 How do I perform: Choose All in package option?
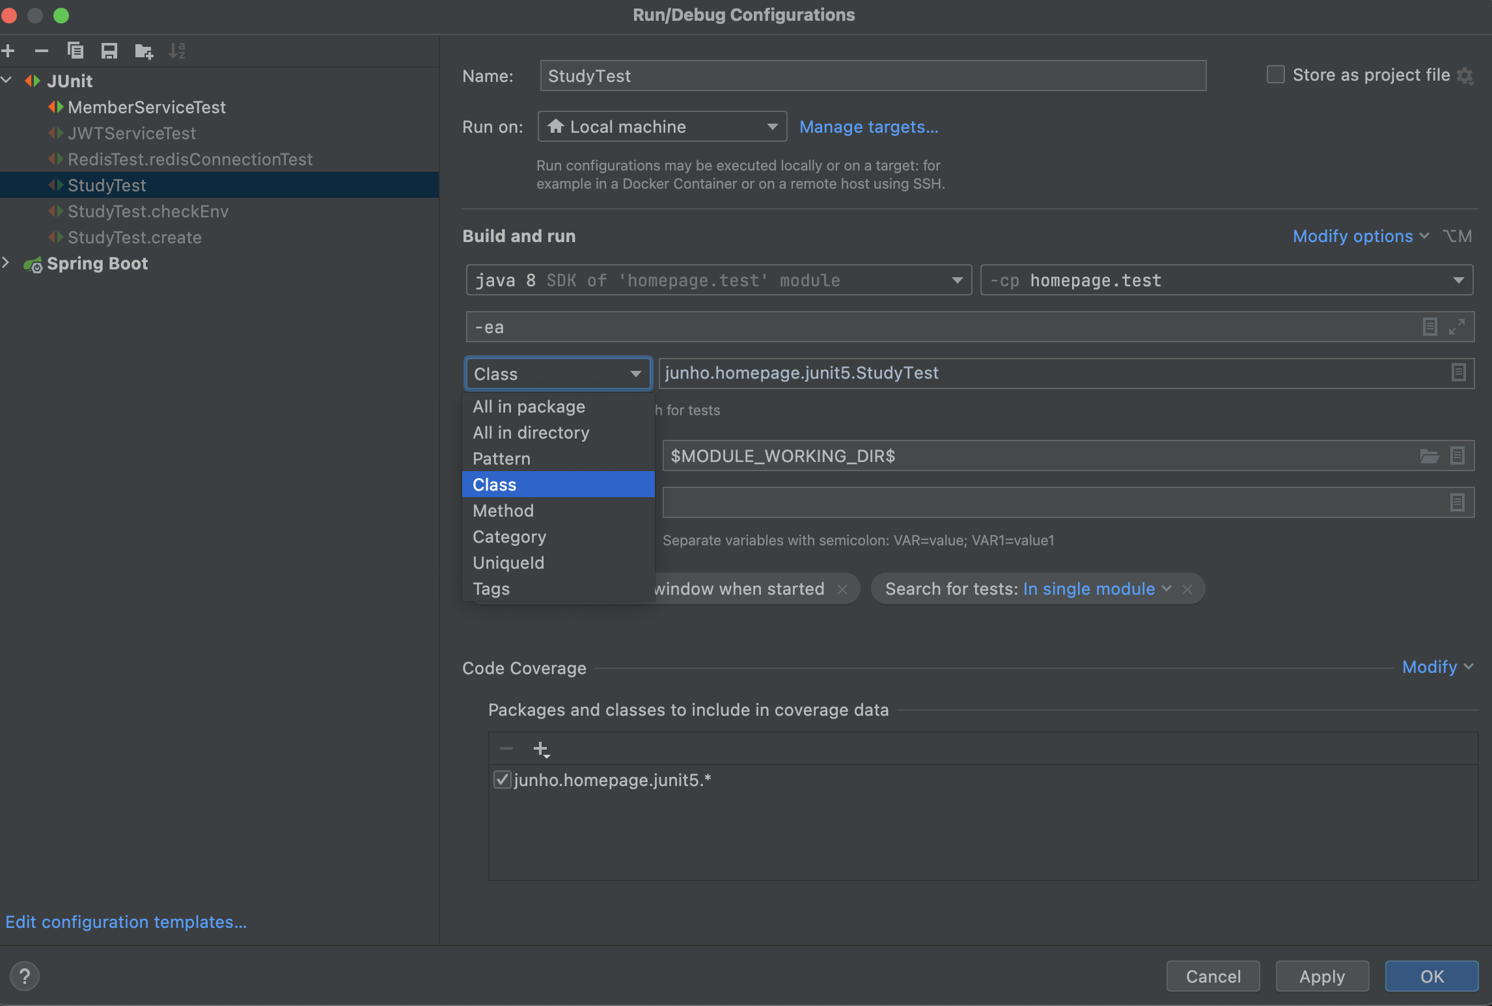529,407
